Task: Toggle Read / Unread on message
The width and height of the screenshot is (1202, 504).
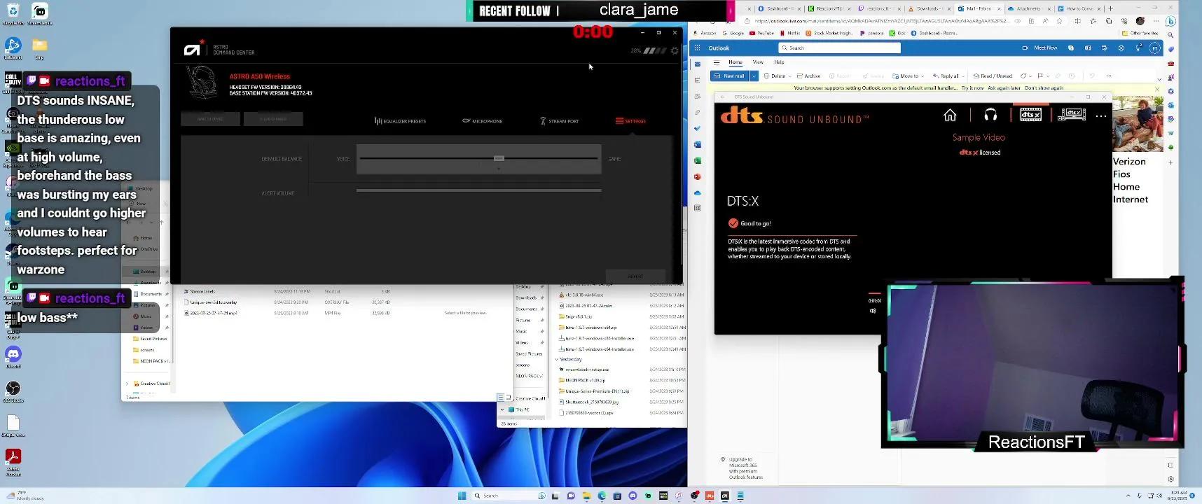Action: point(993,76)
